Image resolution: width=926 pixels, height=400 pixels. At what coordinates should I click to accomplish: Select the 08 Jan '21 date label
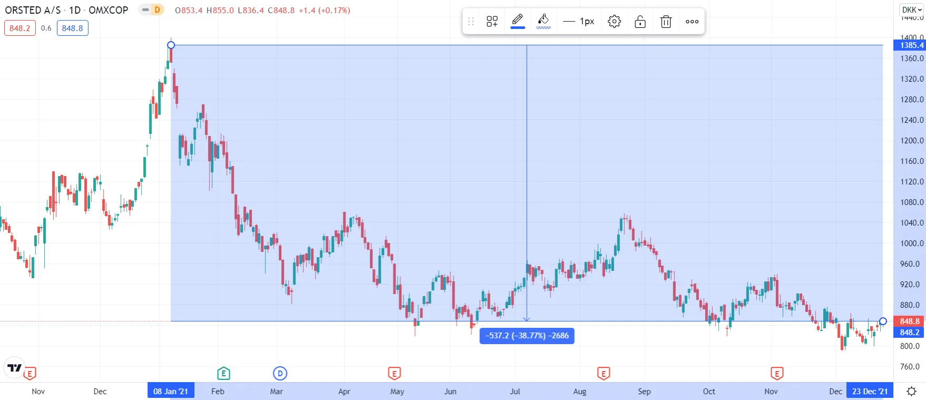tap(171, 391)
